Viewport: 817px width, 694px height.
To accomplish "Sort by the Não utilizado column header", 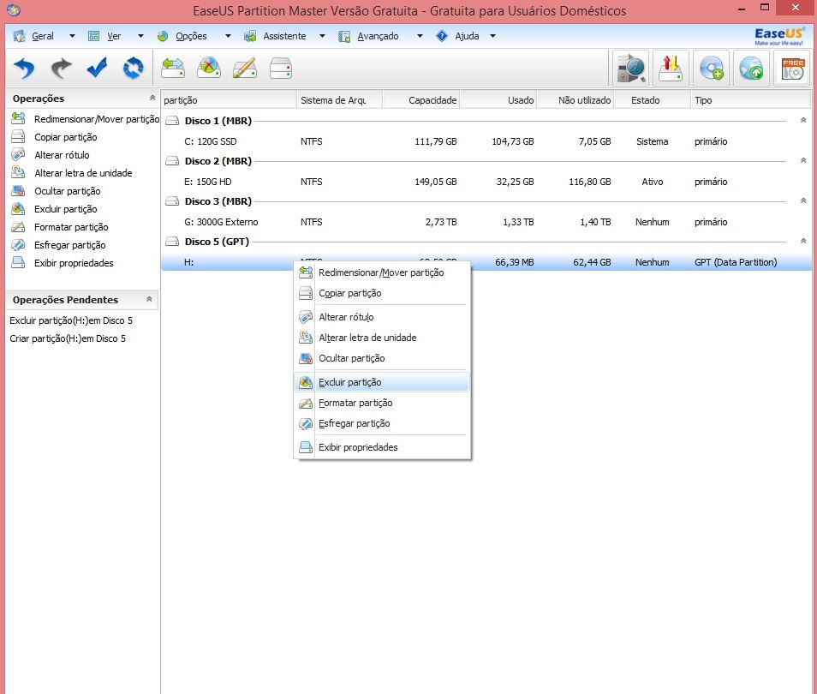I will tap(575, 100).
